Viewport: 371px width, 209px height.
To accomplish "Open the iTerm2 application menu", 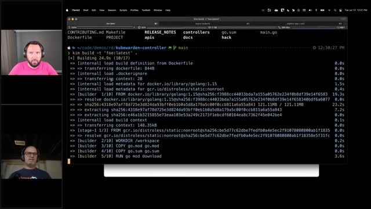I will click(76, 10).
